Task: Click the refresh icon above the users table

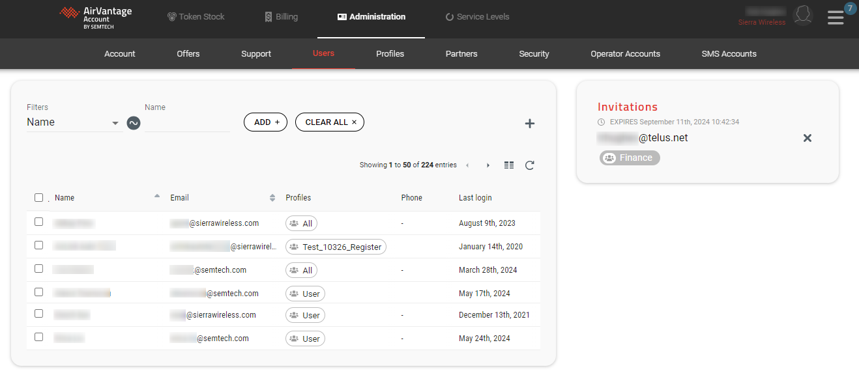Action: point(529,165)
